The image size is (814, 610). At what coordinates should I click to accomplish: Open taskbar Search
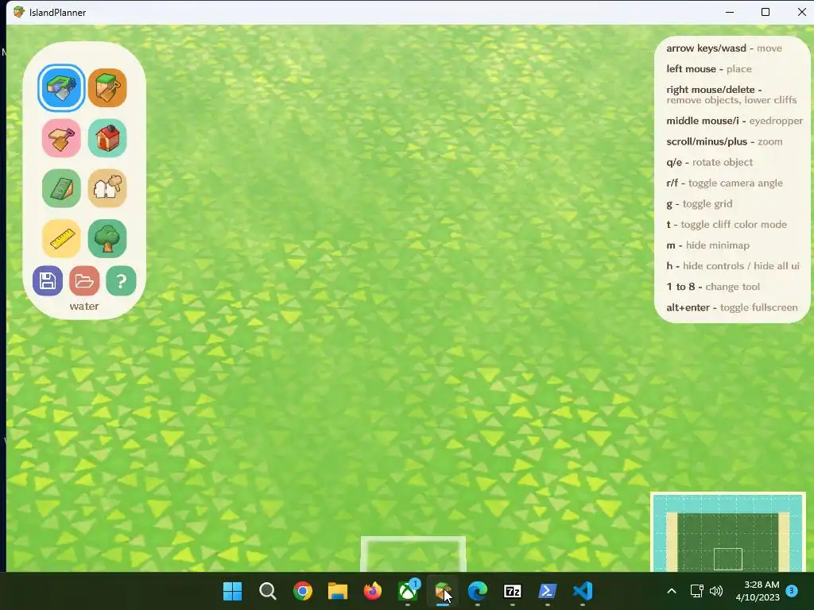pos(268,591)
